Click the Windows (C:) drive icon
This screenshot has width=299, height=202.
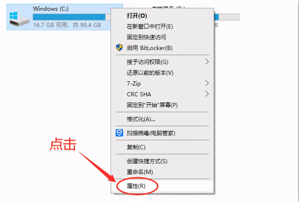pos(19,19)
